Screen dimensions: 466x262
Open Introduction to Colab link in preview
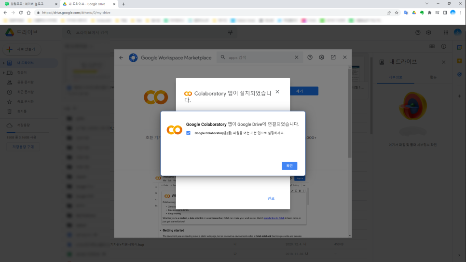(x=274, y=218)
